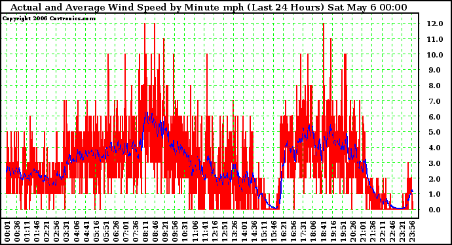The image size is (452, 245).
Task: Click the 20:26 time label
Action: [x=353, y=231]
